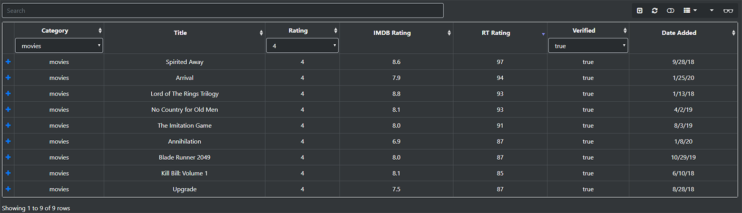
Task: Open row details for the Upgrade movie
Action: [x=8, y=189]
